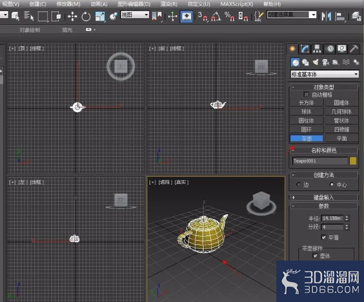
Task: Open the 创建(C) menu
Action: pyautogui.click(x=38, y=4)
